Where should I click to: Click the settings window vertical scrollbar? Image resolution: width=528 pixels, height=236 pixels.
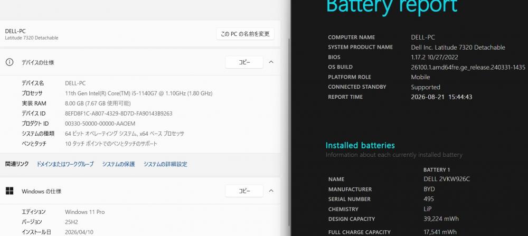tap(289, 131)
